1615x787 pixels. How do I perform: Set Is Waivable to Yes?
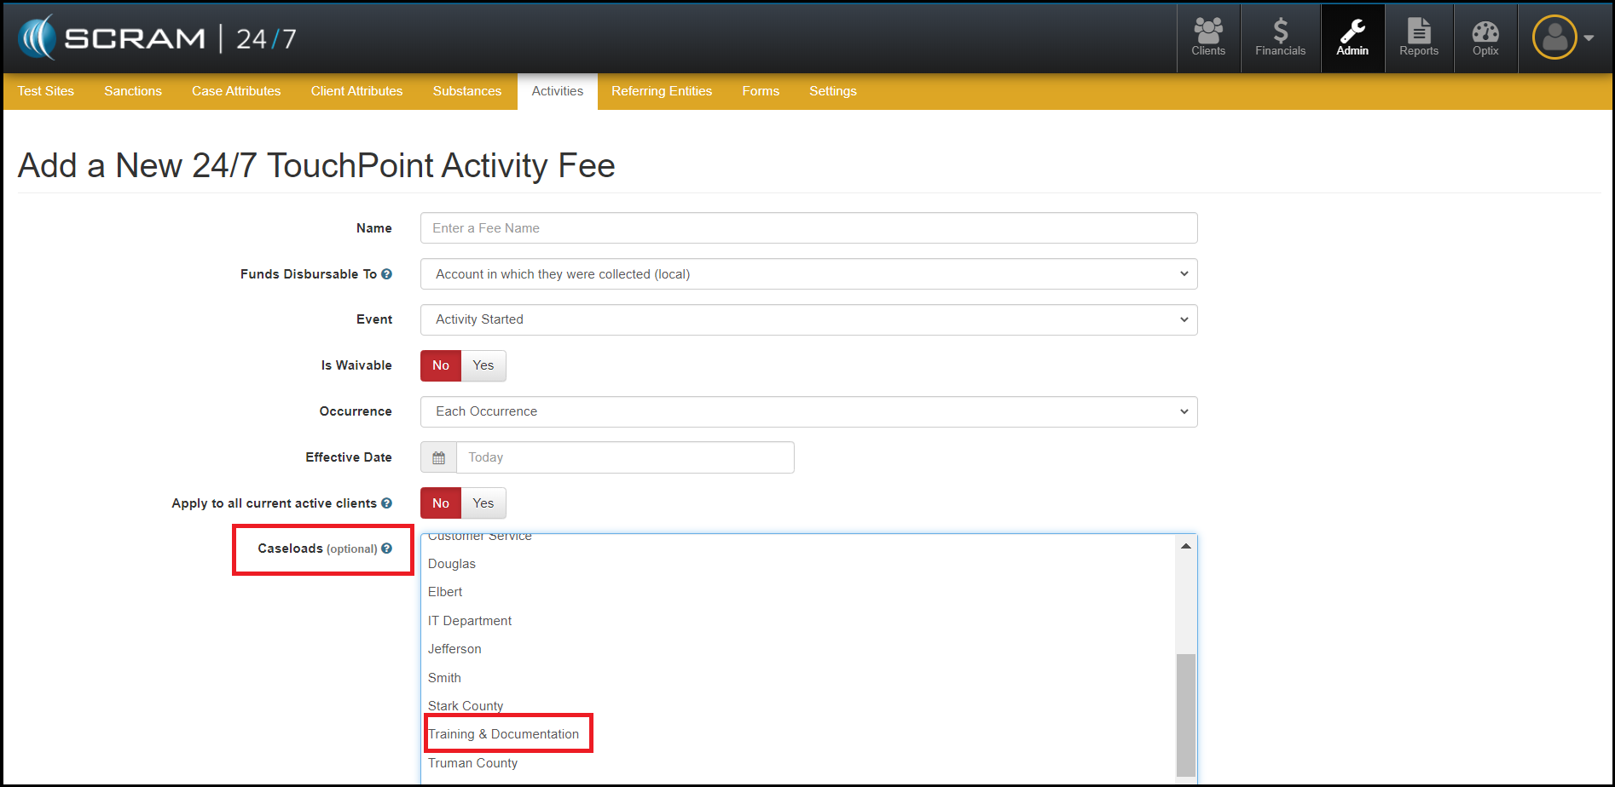click(483, 365)
